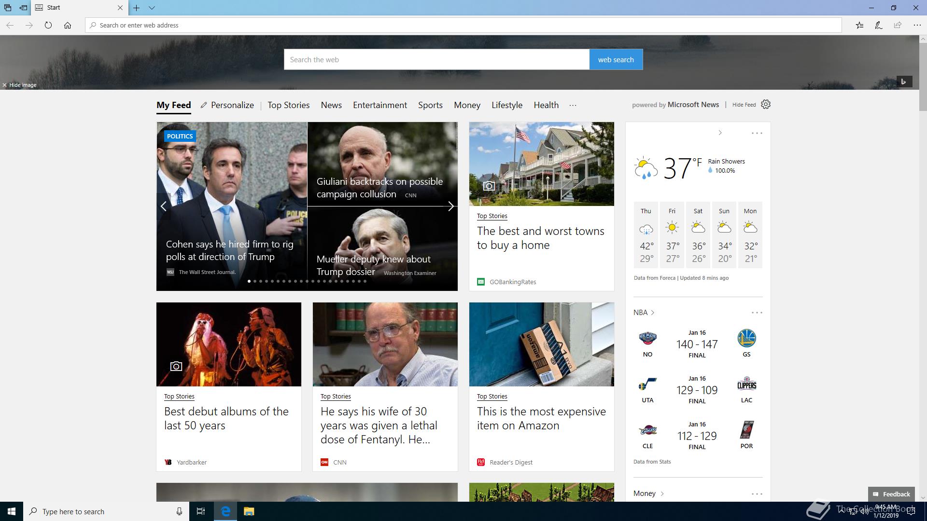Open a new tab with plus icon
927x521 pixels.
[137, 8]
